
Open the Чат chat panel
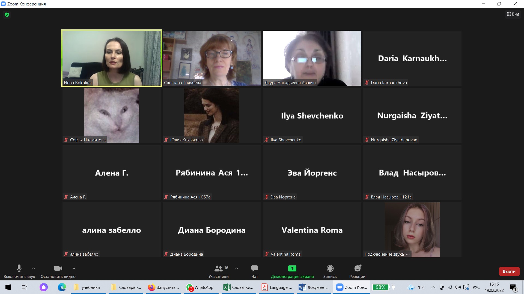[255, 271]
